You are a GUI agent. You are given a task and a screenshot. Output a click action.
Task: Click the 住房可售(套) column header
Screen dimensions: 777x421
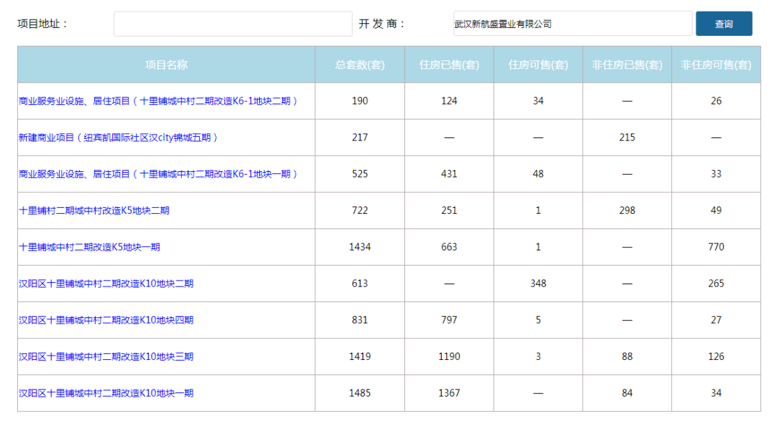[x=538, y=65]
